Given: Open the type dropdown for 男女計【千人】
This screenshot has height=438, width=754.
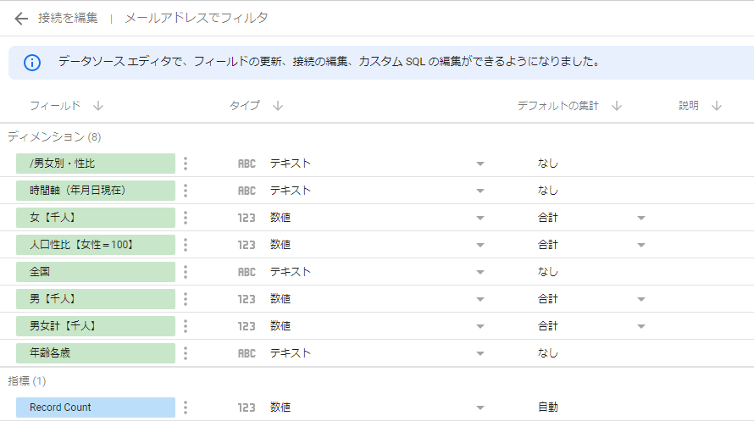Looking at the screenshot, I should pos(480,326).
